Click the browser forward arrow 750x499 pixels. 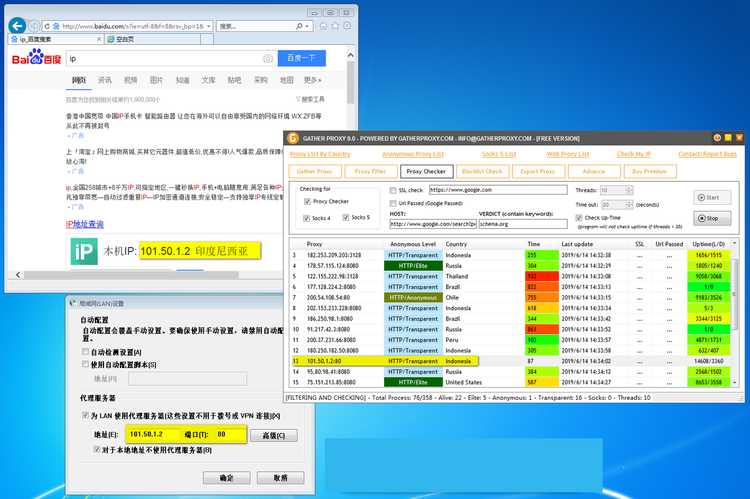pos(34,26)
